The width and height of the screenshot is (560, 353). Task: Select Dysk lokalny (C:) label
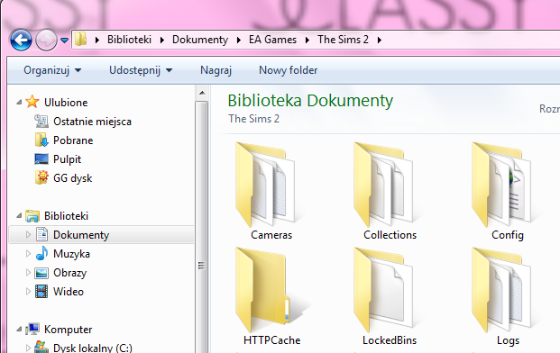coord(93,348)
